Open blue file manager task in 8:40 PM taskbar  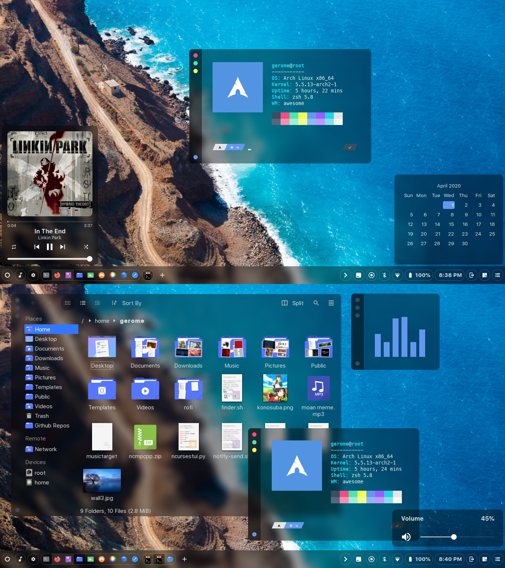pos(79,559)
